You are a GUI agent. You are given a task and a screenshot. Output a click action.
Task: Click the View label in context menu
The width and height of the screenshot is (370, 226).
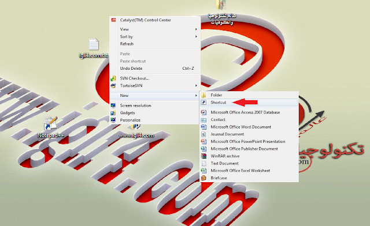[x=124, y=29]
